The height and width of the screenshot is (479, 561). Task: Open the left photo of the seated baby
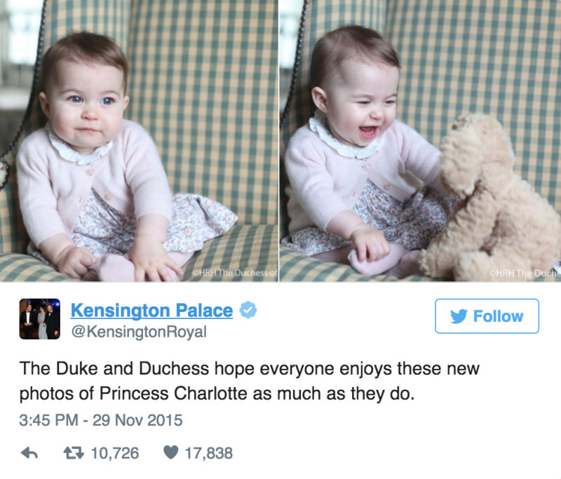pos(139,140)
